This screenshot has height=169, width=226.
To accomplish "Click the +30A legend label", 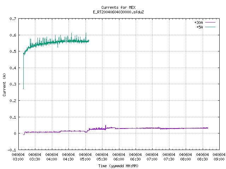I will coord(198,23).
